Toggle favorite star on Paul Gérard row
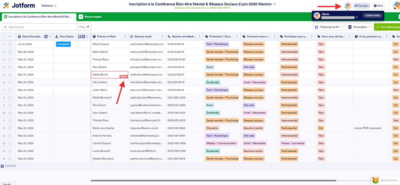This screenshot has width=400, height=185. point(10,67)
